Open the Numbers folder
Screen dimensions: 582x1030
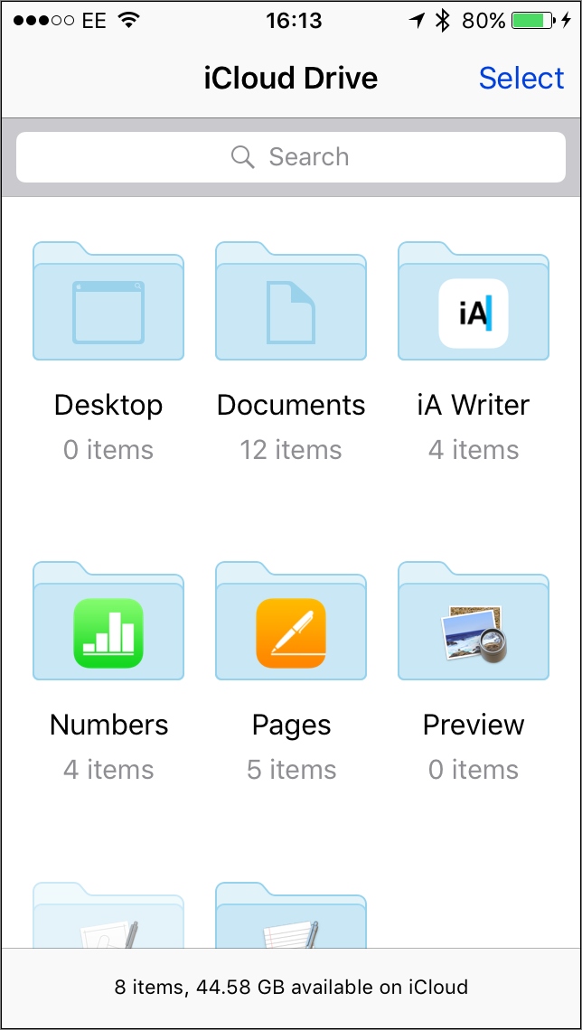[108, 621]
